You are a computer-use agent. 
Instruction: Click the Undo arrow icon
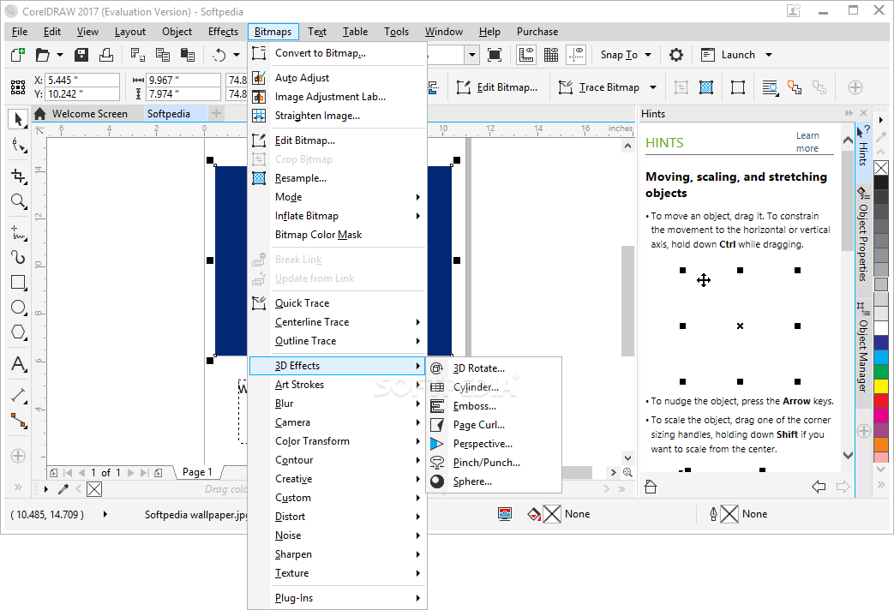pos(219,55)
